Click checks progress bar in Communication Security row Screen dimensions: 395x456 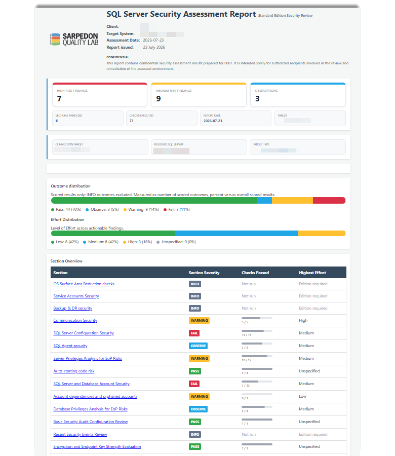coord(257,318)
